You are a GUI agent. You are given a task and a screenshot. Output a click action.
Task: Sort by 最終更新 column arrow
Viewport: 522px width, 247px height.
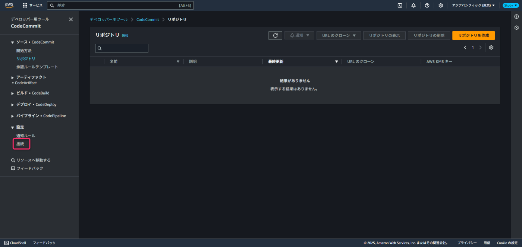pos(336,62)
